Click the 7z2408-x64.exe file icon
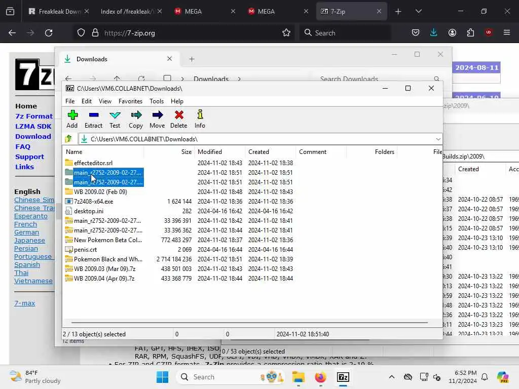519x389 pixels. click(x=68, y=202)
